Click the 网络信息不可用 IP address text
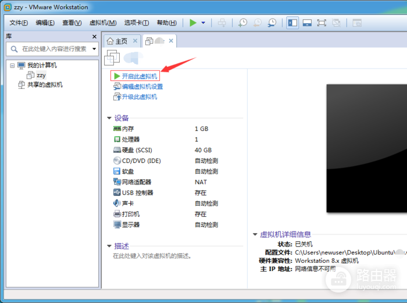 [x=315, y=269]
